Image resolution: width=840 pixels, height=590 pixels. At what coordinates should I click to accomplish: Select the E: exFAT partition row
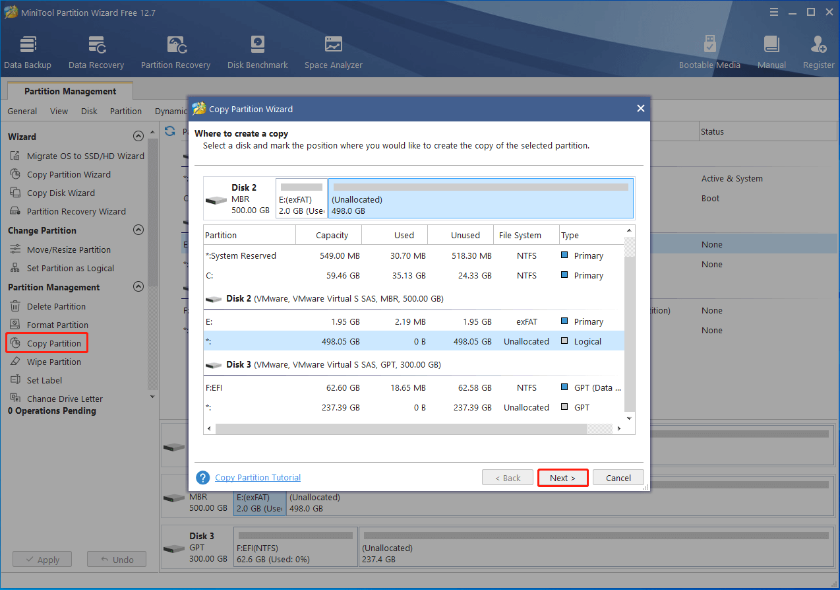(413, 322)
